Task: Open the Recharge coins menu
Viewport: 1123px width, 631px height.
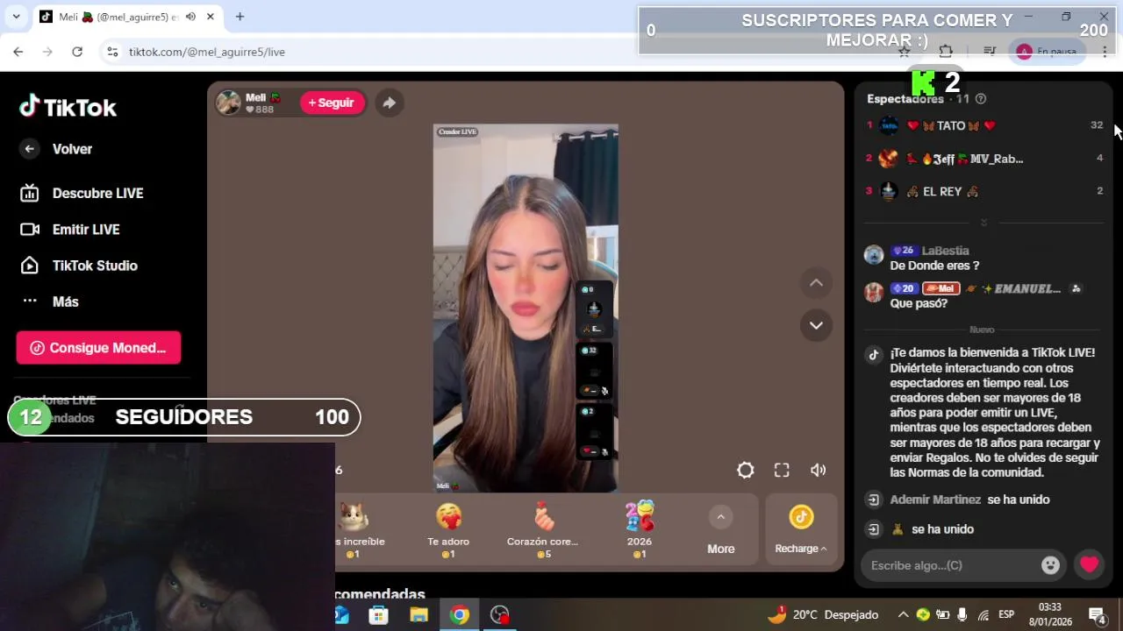Action: (x=800, y=531)
